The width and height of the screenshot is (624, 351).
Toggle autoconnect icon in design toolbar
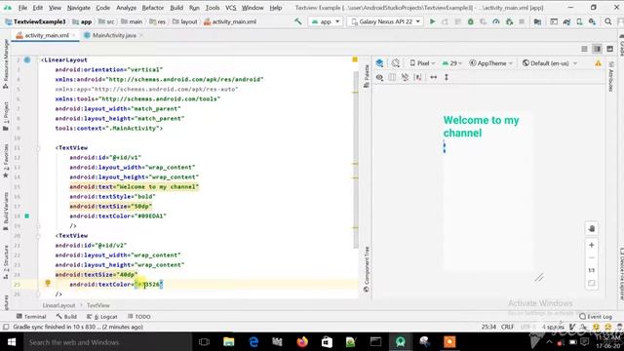392,78
